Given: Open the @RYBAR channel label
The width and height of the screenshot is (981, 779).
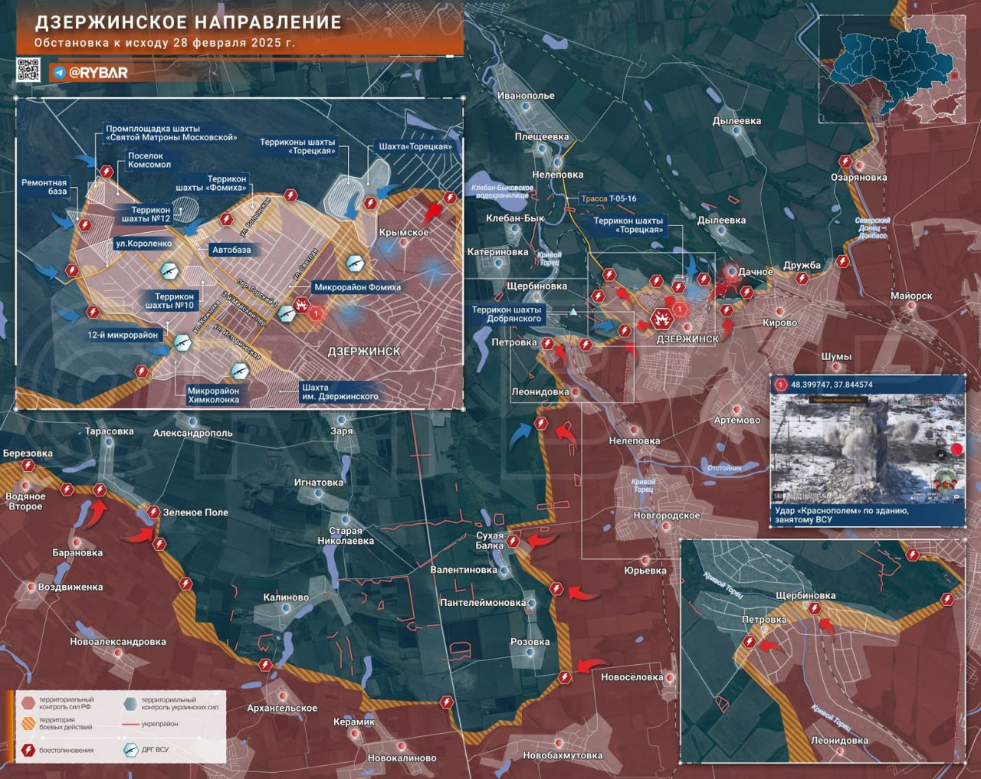Looking at the screenshot, I should 98,73.
